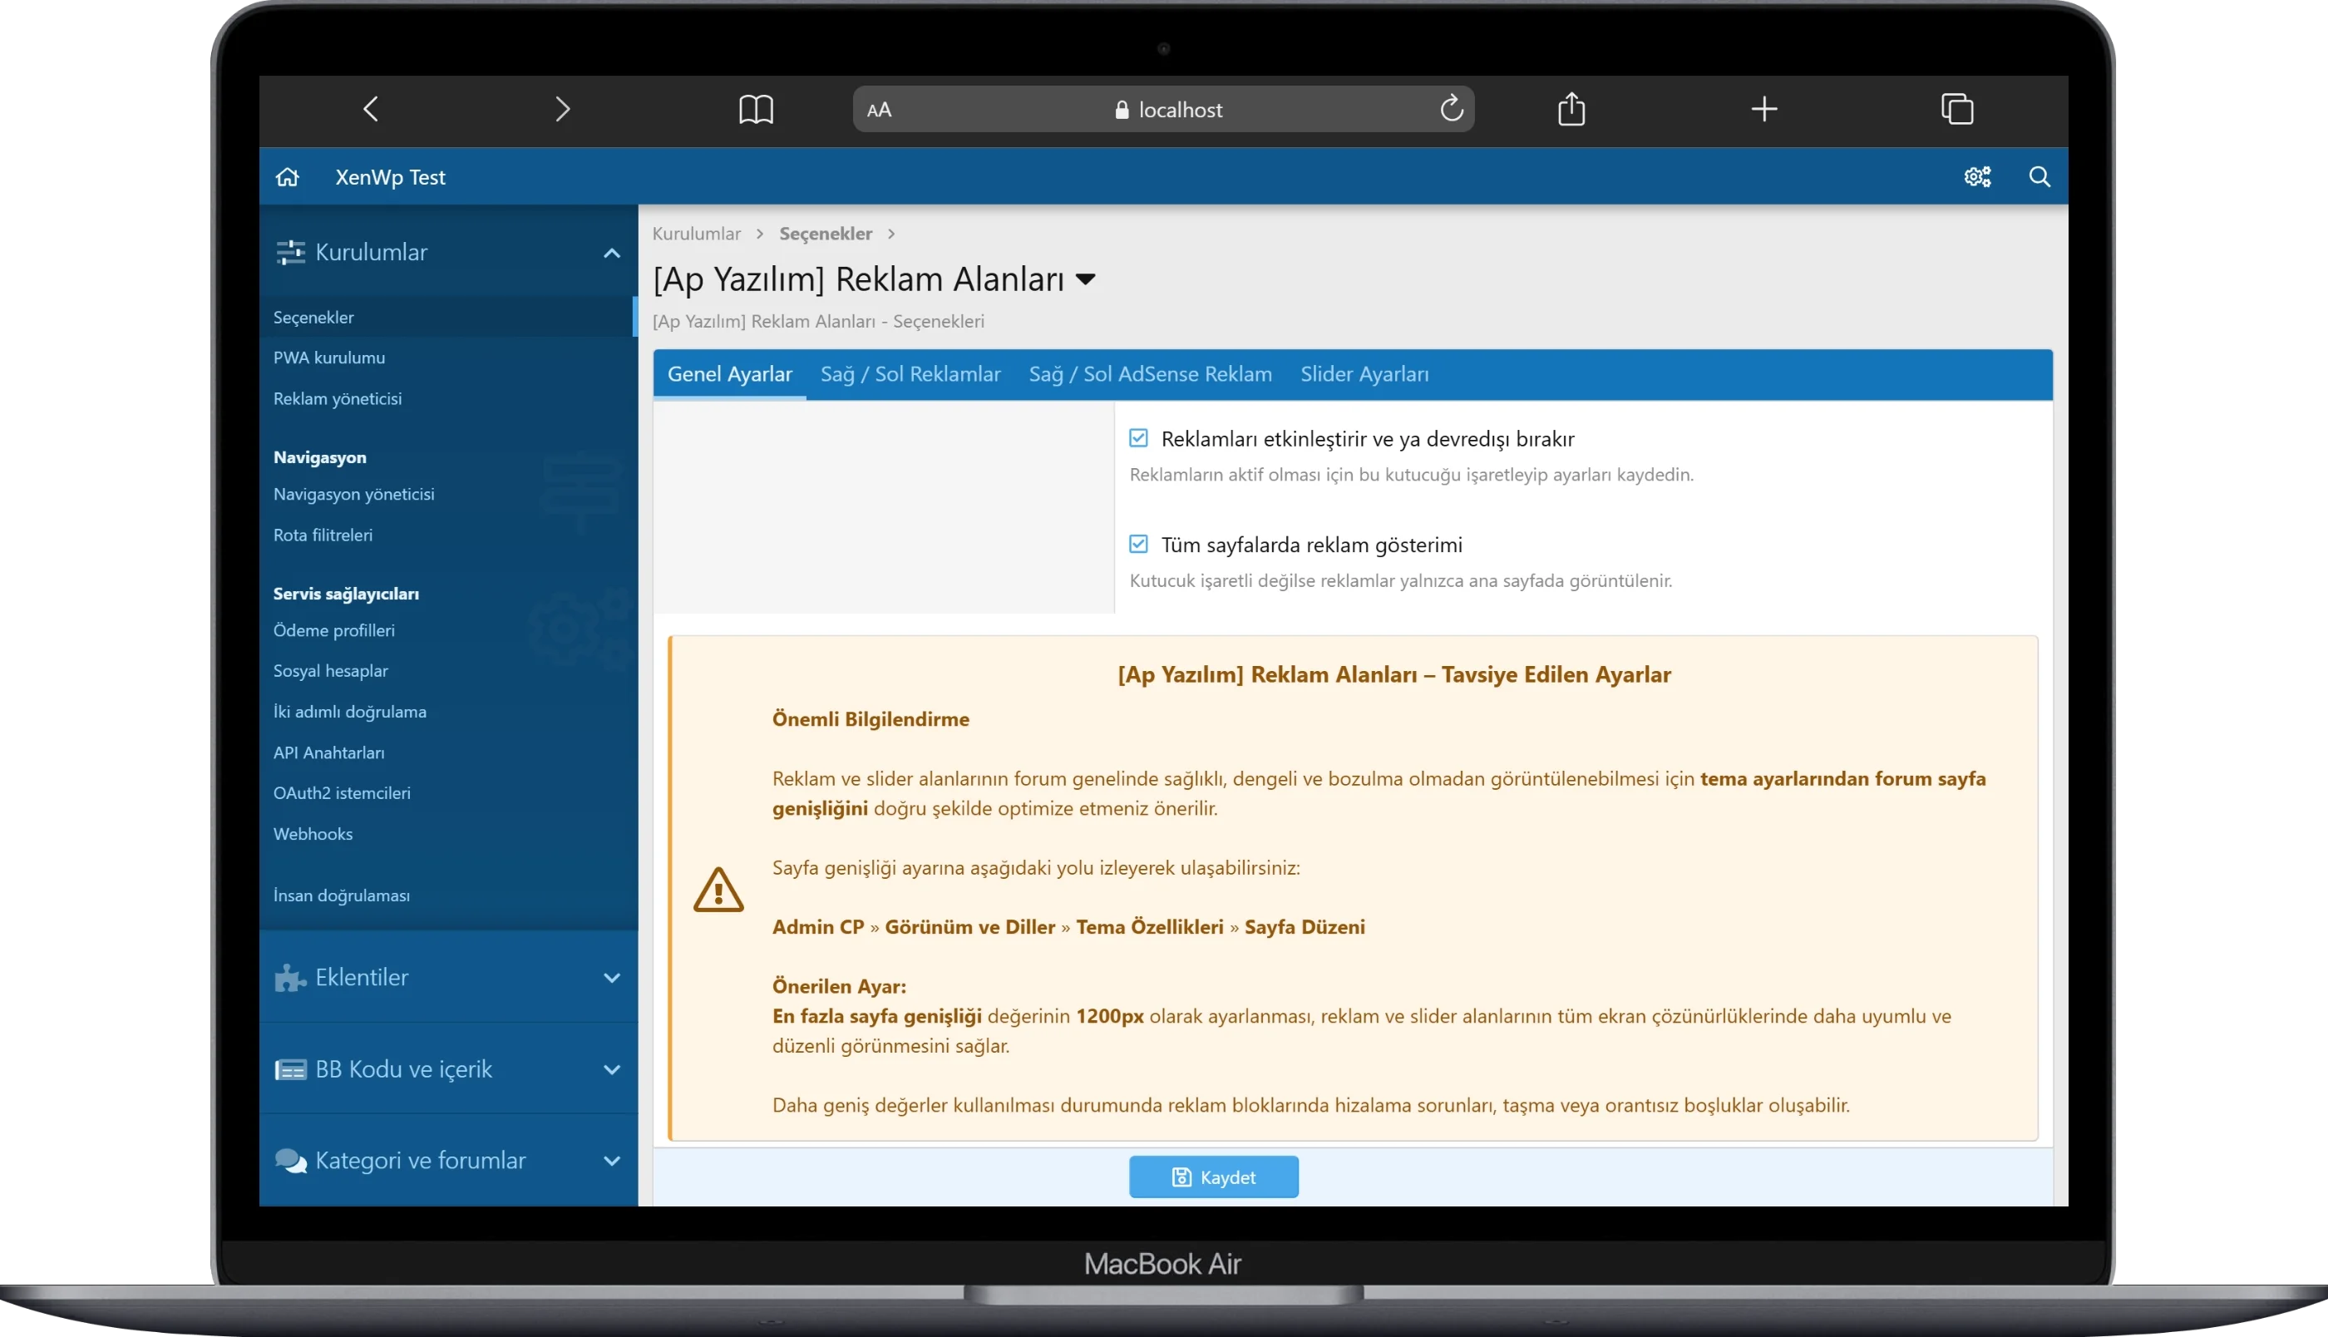Click the Kaydet save button
This screenshot has width=2328, height=1337.
click(1213, 1177)
